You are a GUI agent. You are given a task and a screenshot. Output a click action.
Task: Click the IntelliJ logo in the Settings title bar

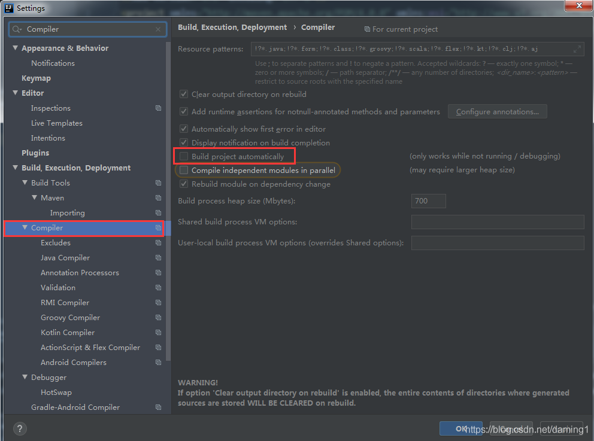pyautogui.click(x=9, y=8)
